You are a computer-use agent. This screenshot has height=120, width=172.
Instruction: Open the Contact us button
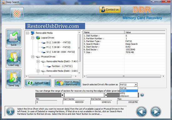[x=110, y=9]
